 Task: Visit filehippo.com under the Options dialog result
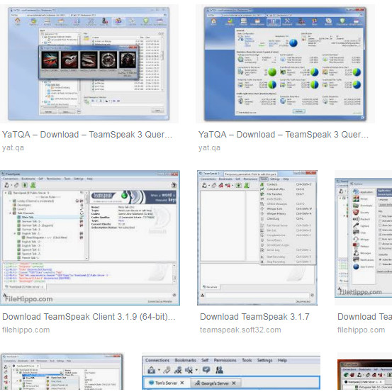coord(361,330)
